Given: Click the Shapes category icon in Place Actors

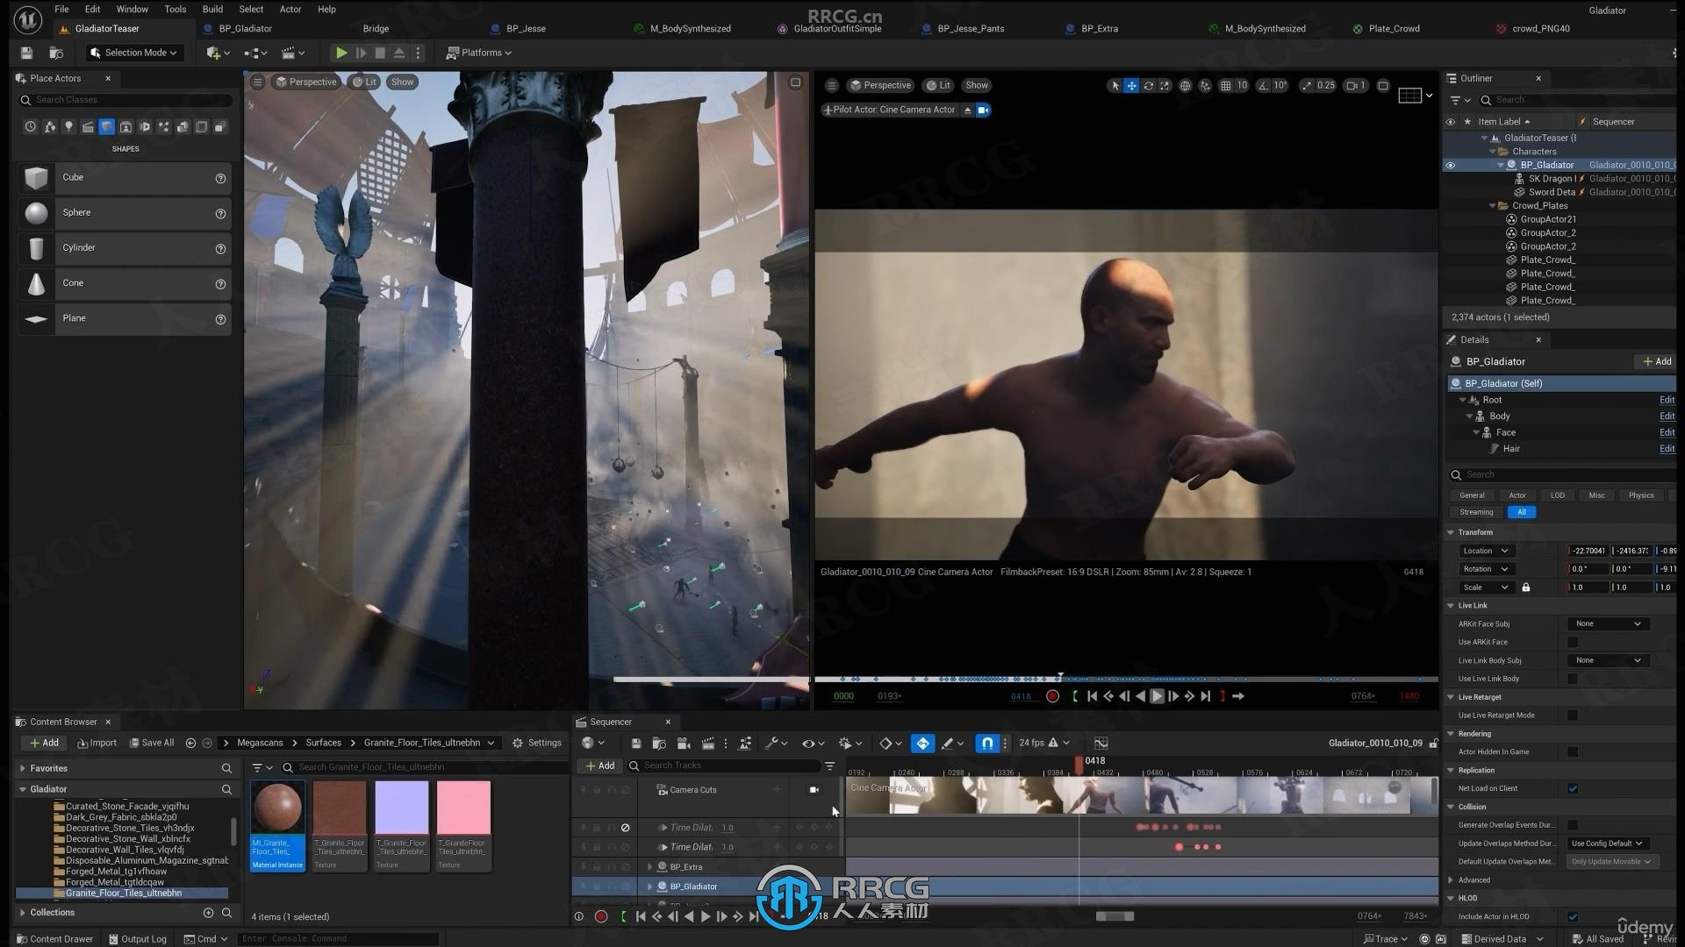Looking at the screenshot, I should coord(106,127).
